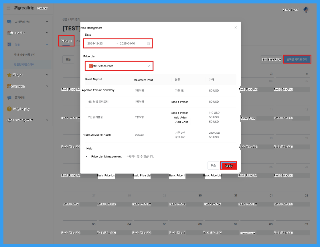This screenshot has width=320, height=247.
Task: Click the 상품 sidebar icon
Action: pyautogui.click(x=9, y=44)
